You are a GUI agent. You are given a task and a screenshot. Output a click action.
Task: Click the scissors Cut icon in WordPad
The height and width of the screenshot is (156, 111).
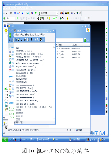tap(35, 40)
